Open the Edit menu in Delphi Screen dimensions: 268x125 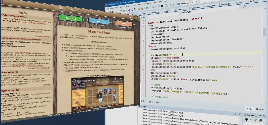[x=112, y=8]
